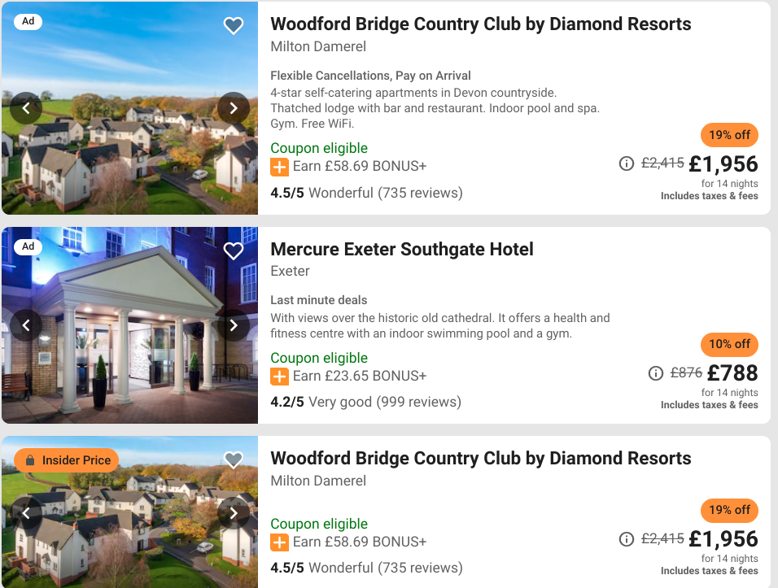778x588 pixels.
Task: Select the £788 price for Mercure Exeter
Action: (732, 372)
